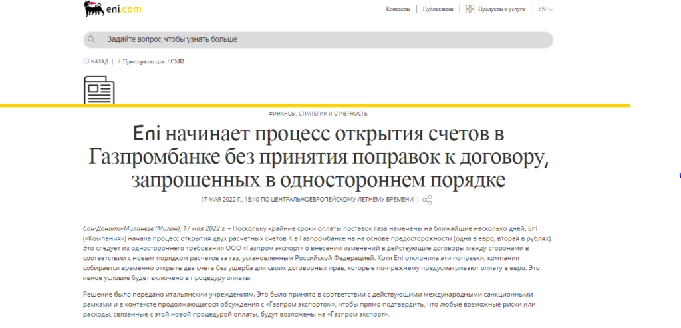681x328 pixels.
Task: Expand the EN language dropdown
Action: pos(545,9)
